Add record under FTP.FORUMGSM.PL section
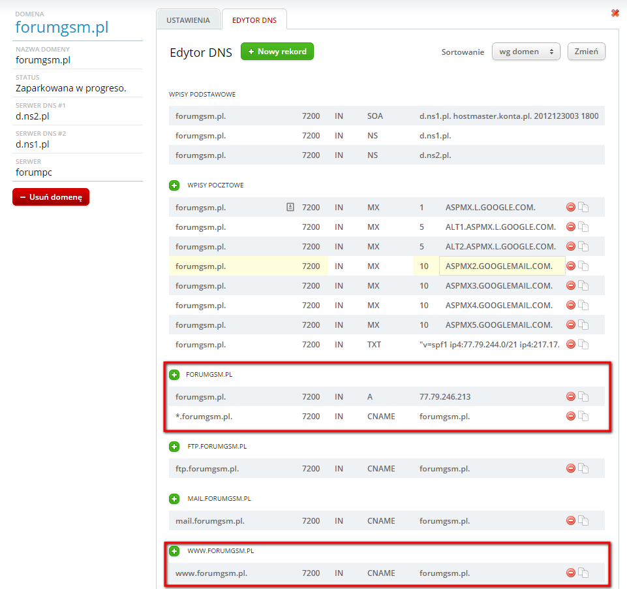Screen dimensions: 627x589 pyautogui.click(x=174, y=447)
